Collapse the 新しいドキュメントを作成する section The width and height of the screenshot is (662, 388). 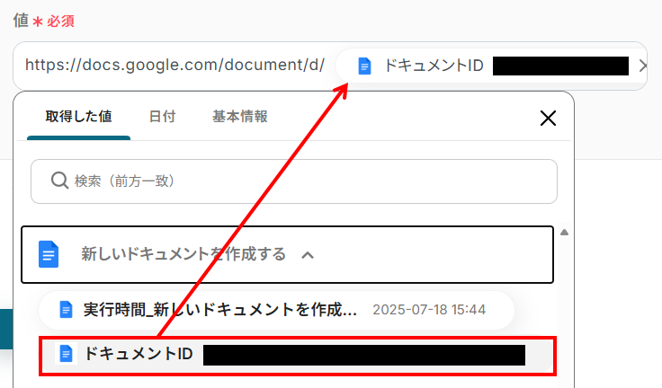[x=287, y=255]
